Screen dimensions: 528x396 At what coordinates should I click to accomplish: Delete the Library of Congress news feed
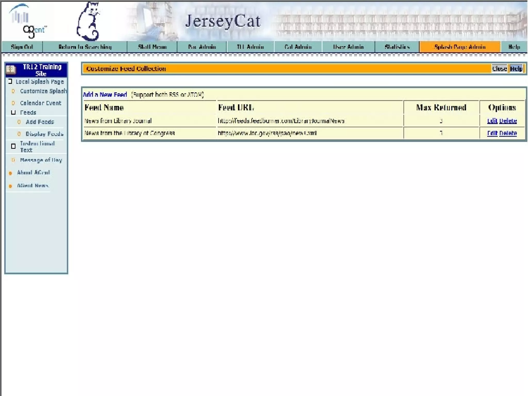[x=508, y=133]
